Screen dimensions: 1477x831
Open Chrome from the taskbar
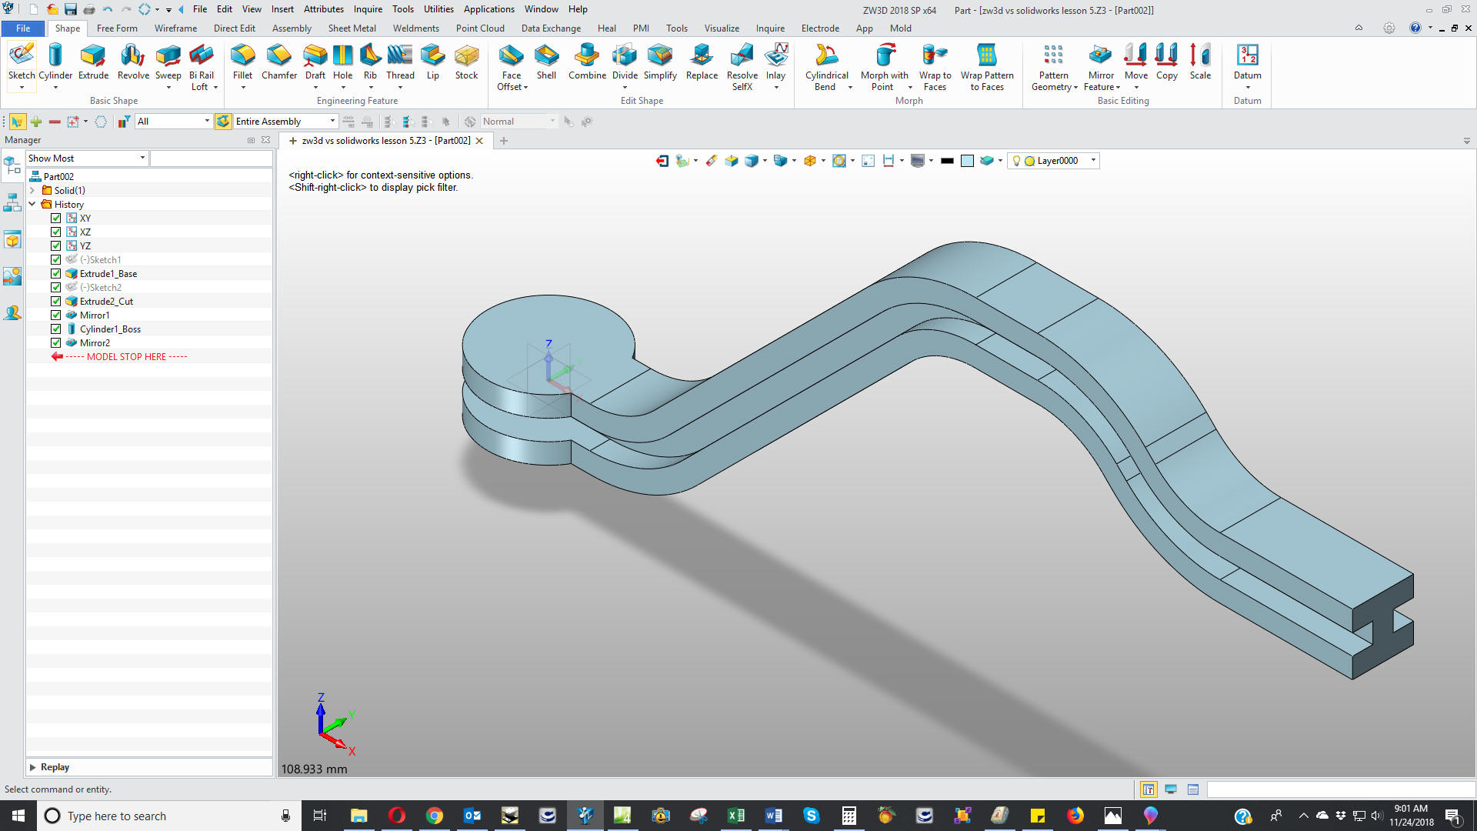pos(435,816)
